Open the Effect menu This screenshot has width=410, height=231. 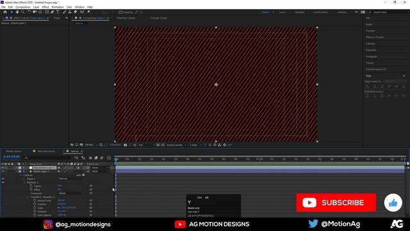[45, 7]
